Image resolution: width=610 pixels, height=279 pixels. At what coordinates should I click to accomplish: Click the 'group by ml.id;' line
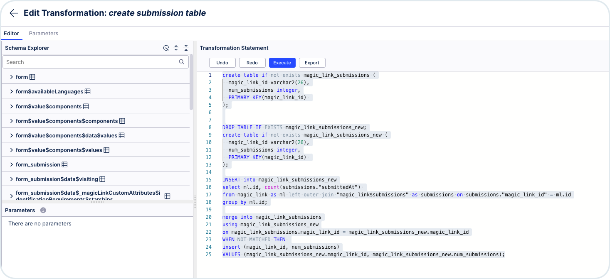(x=245, y=202)
